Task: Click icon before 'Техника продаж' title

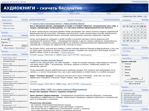Action: pyautogui.click(x=31, y=60)
